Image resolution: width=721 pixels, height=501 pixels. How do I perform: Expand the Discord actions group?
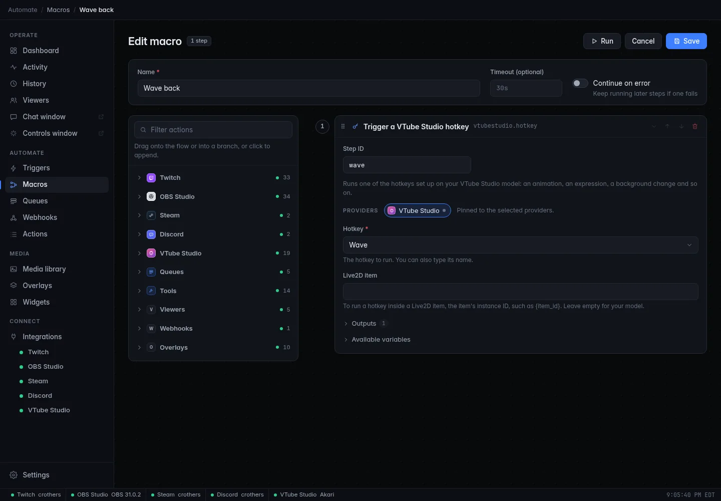(214, 234)
